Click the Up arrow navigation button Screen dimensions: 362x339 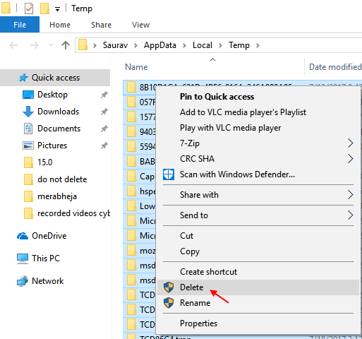[66, 45]
